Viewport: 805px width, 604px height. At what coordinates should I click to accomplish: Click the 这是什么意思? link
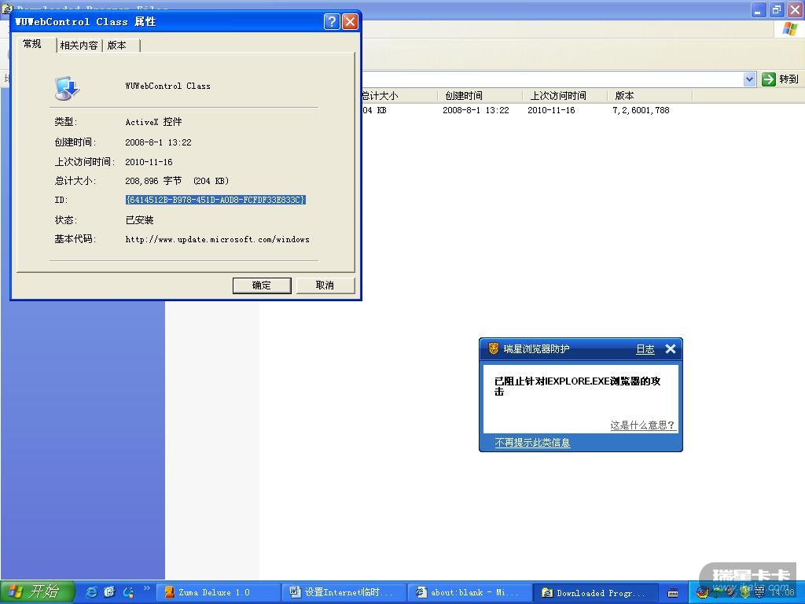(x=642, y=425)
